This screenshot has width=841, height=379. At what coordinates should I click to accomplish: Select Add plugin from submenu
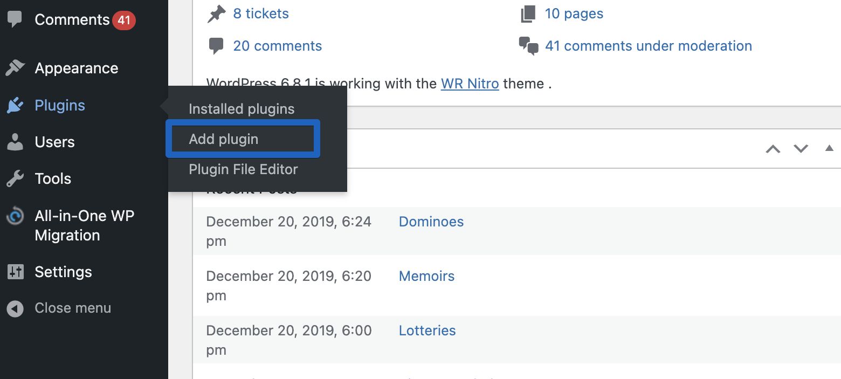[x=224, y=139]
